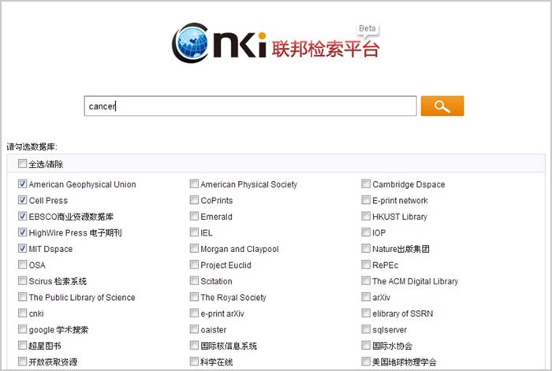Uncheck American Geophysical Union
This screenshot has width=552, height=371.
click(x=22, y=184)
